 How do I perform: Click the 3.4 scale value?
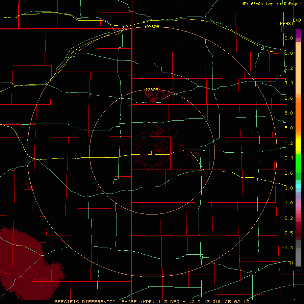289,158
